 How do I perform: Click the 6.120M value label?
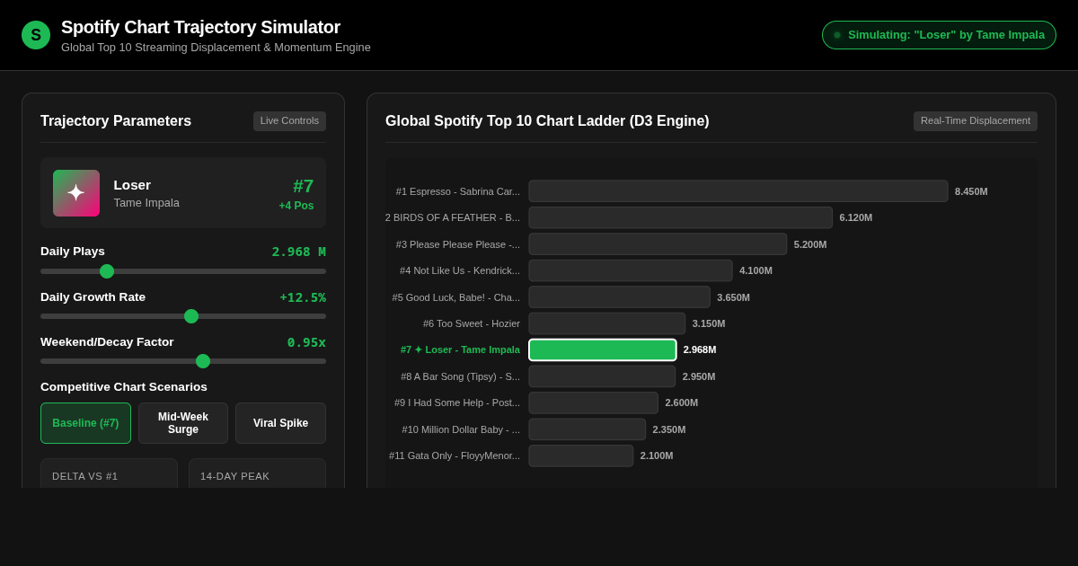point(856,217)
